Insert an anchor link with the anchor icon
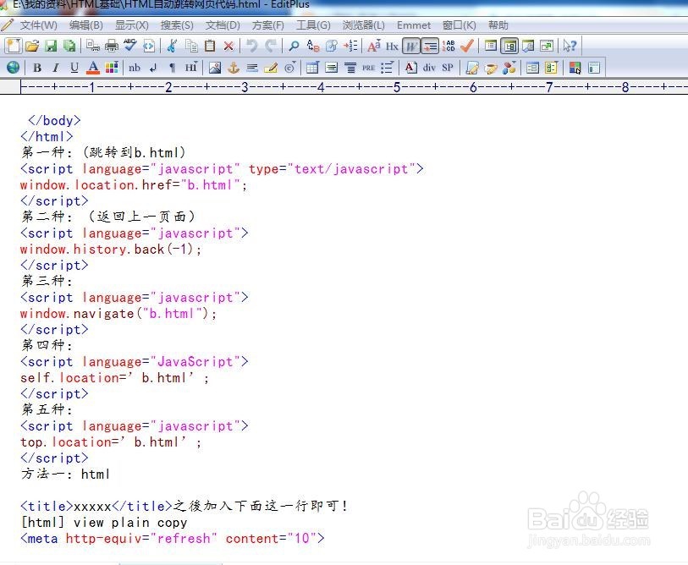Image resolution: width=688 pixels, height=565 pixels. click(x=234, y=68)
